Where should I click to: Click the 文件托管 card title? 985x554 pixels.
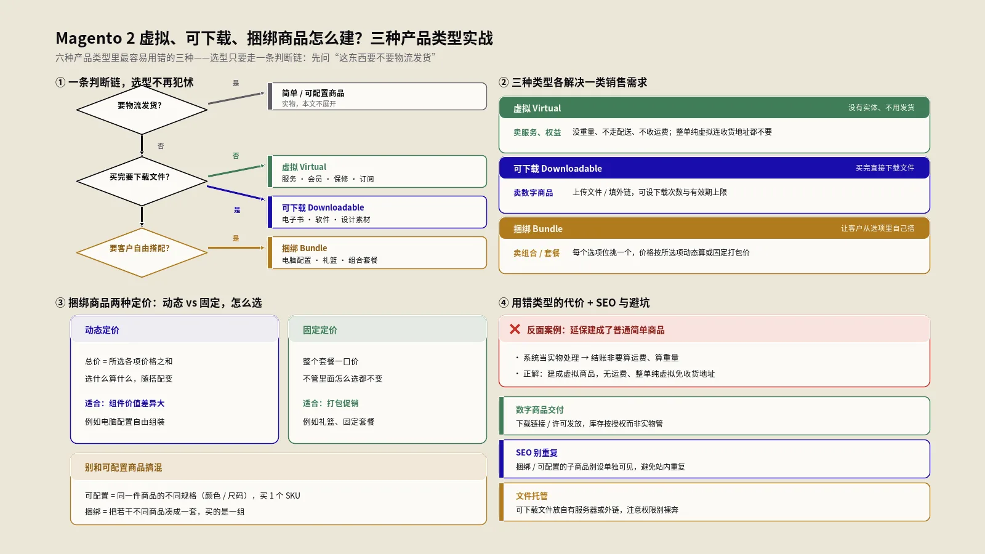(531, 496)
